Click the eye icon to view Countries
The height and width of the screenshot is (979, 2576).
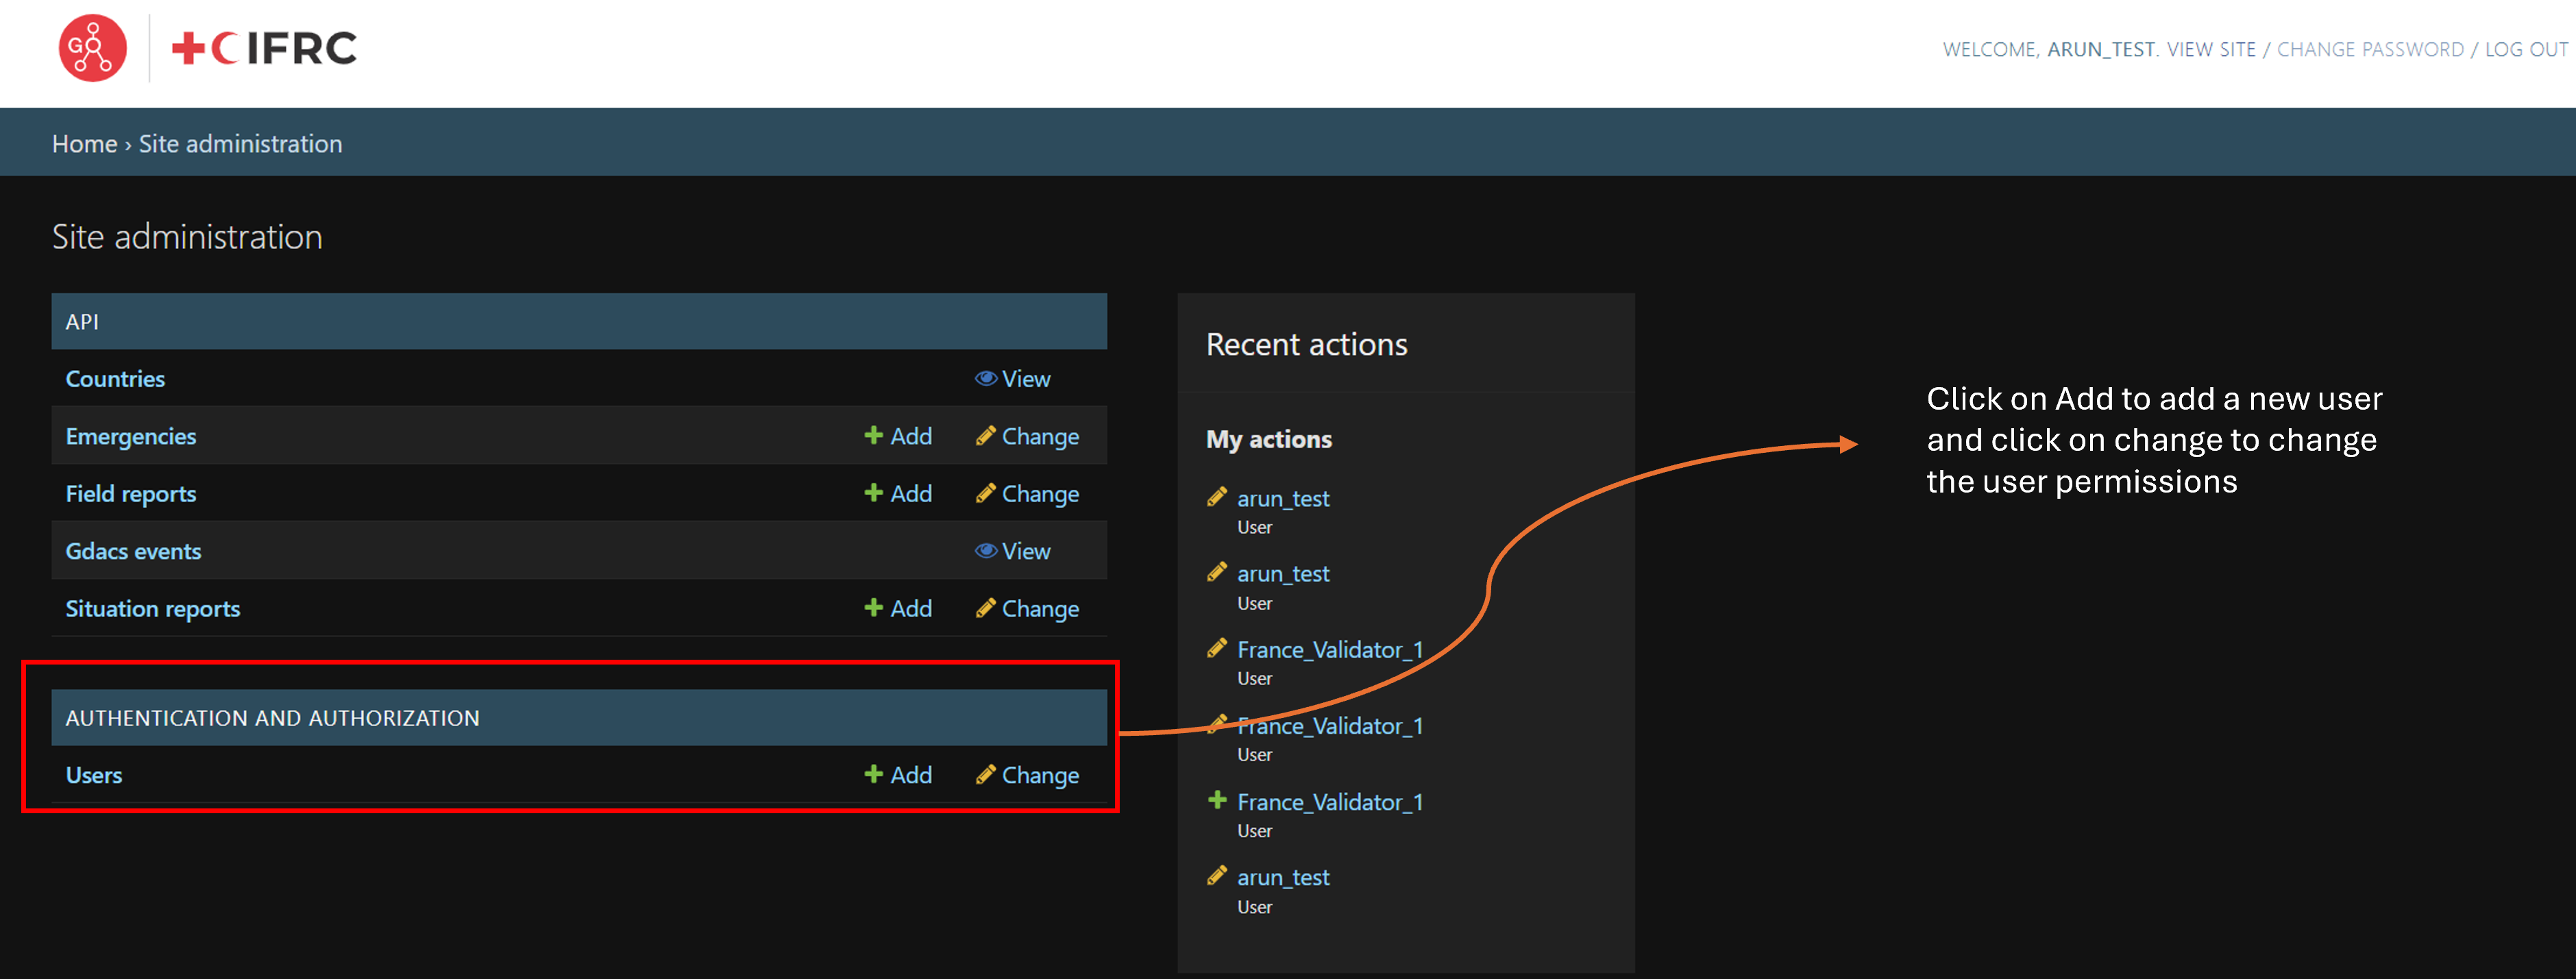986,379
